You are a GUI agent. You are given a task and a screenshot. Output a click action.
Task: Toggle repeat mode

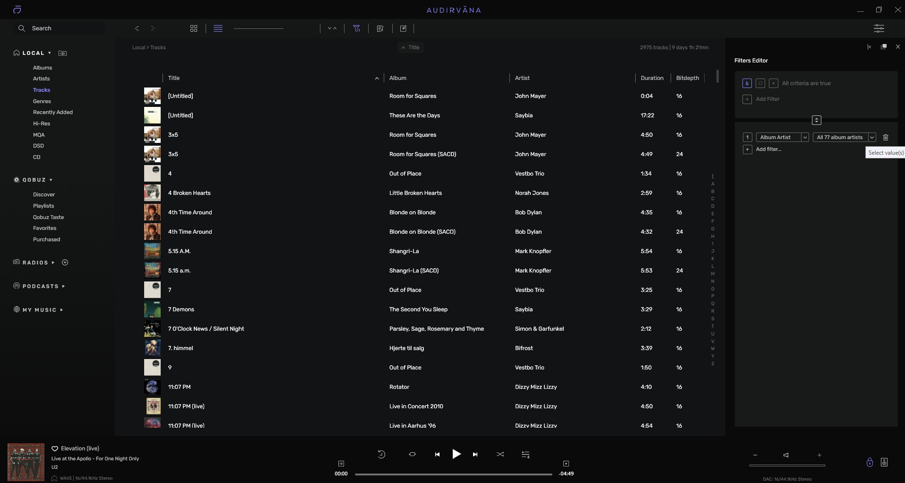pyautogui.click(x=412, y=454)
